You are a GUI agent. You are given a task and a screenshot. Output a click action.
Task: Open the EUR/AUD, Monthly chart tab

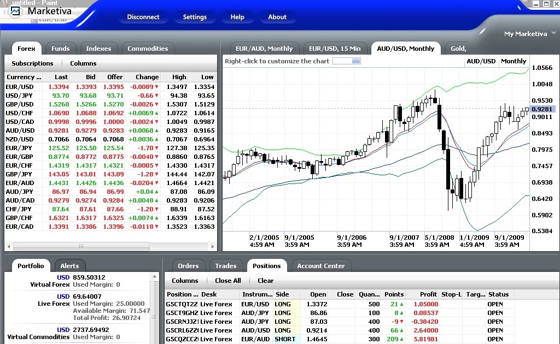(264, 49)
